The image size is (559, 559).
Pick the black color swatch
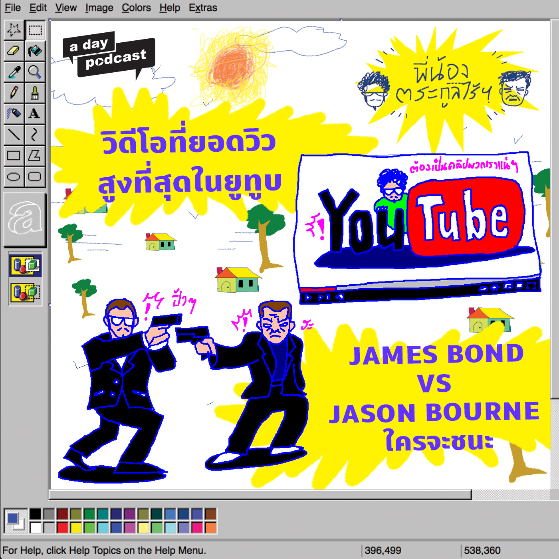(36, 514)
